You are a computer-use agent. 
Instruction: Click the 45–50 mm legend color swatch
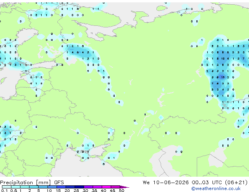click(115, 187)
